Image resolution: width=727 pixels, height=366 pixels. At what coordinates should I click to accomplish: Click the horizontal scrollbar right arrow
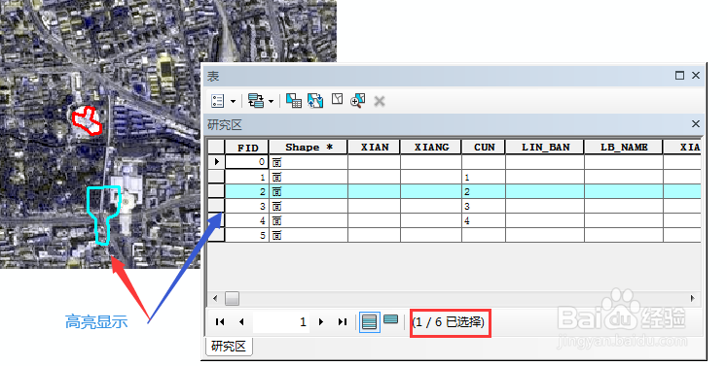[692, 298]
